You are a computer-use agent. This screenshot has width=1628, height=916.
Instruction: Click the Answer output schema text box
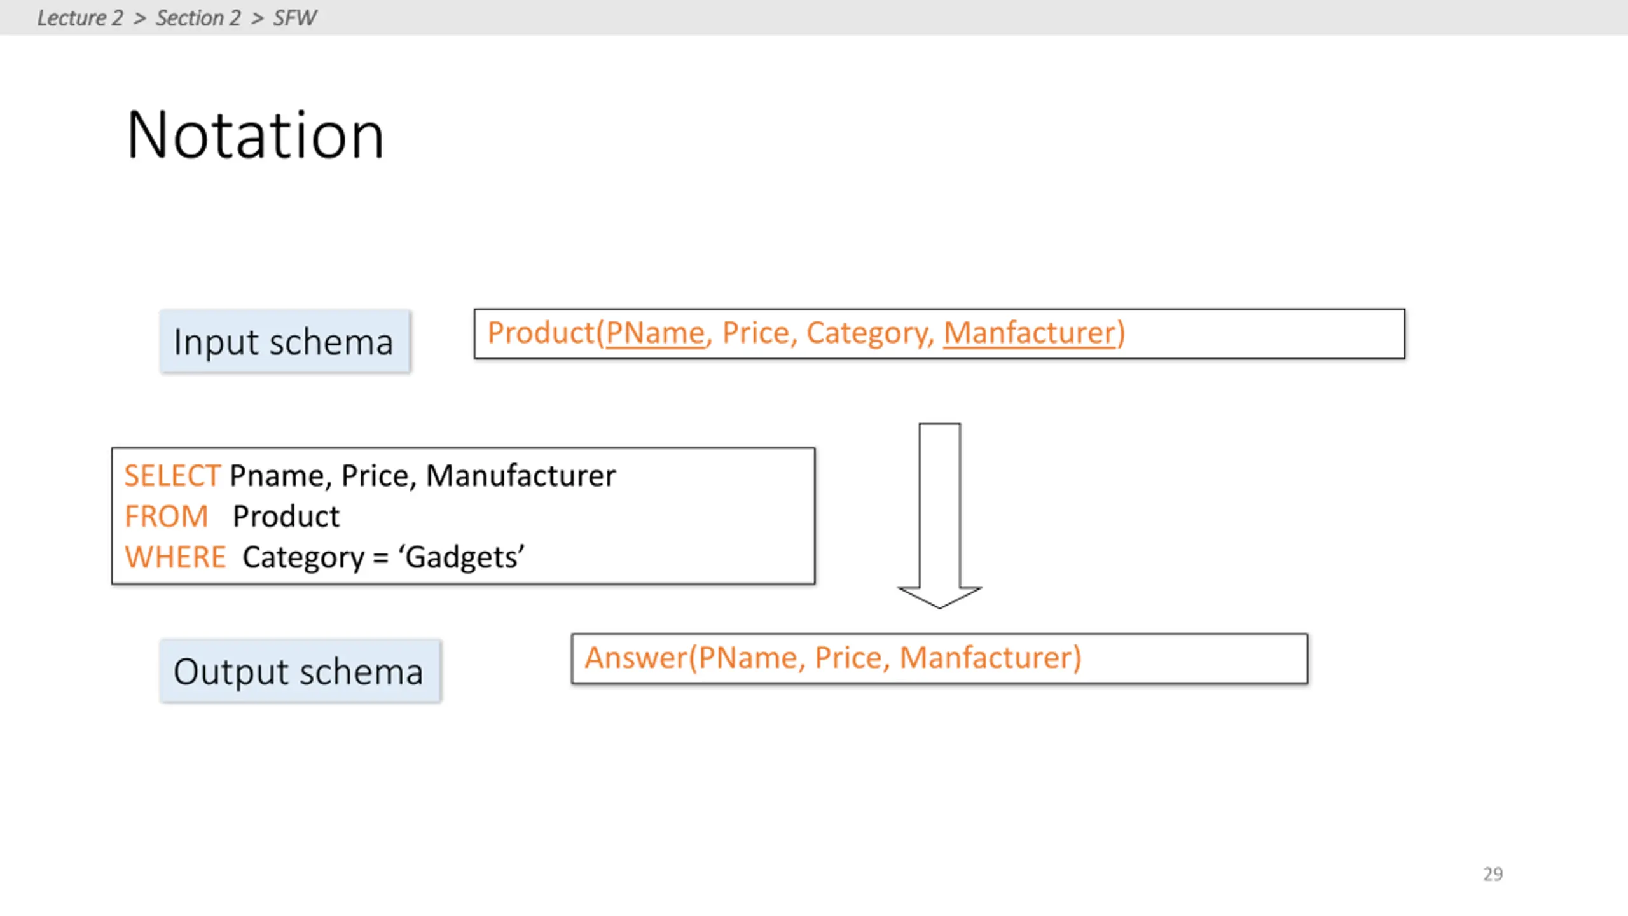(939, 658)
